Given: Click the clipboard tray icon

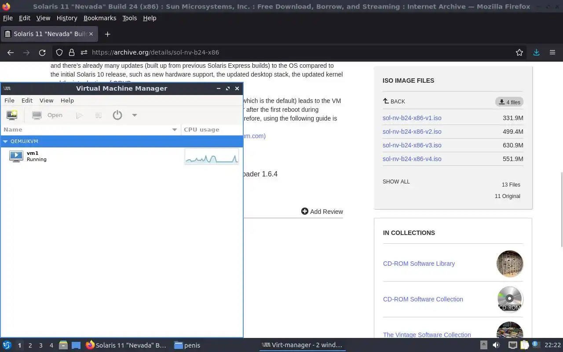Looking at the screenshot, I should [x=524, y=345].
